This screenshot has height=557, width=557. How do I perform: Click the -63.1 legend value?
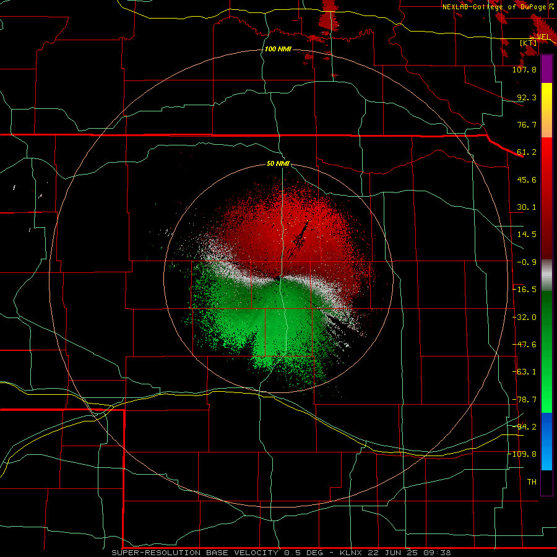pyautogui.click(x=524, y=372)
